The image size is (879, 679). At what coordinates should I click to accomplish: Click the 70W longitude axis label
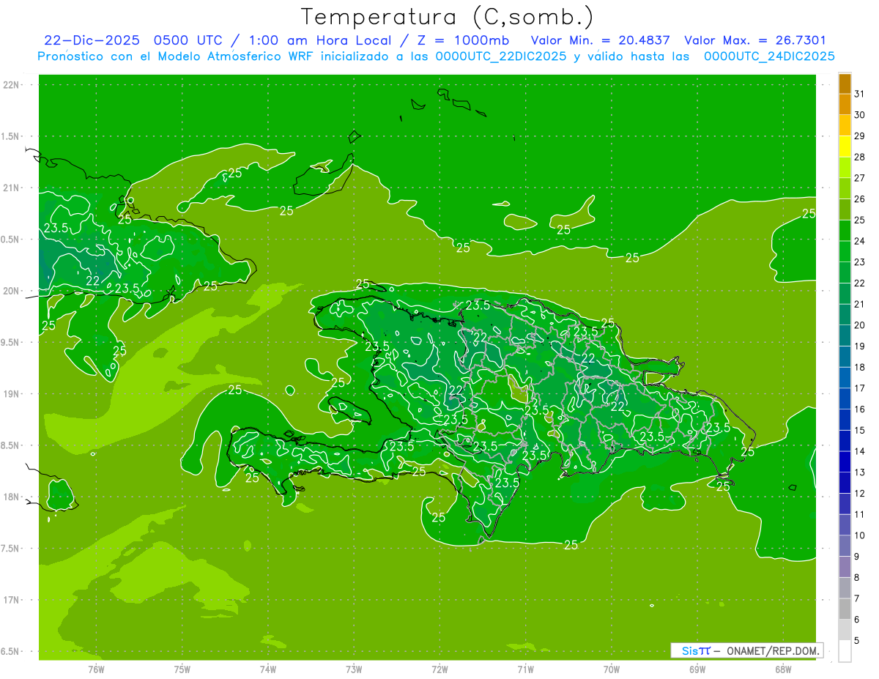click(612, 669)
